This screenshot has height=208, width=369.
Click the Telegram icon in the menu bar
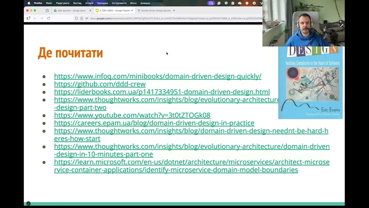coord(254,3)
